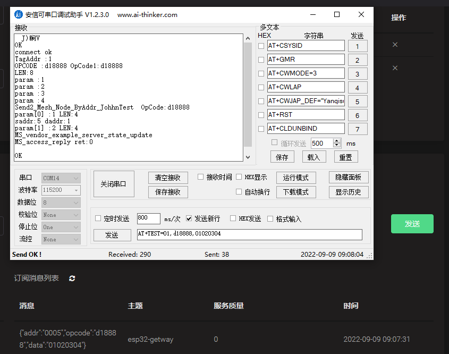The image size is (449, 354).
Task: Click the 清空接收 button
Action: pos(168,178)
